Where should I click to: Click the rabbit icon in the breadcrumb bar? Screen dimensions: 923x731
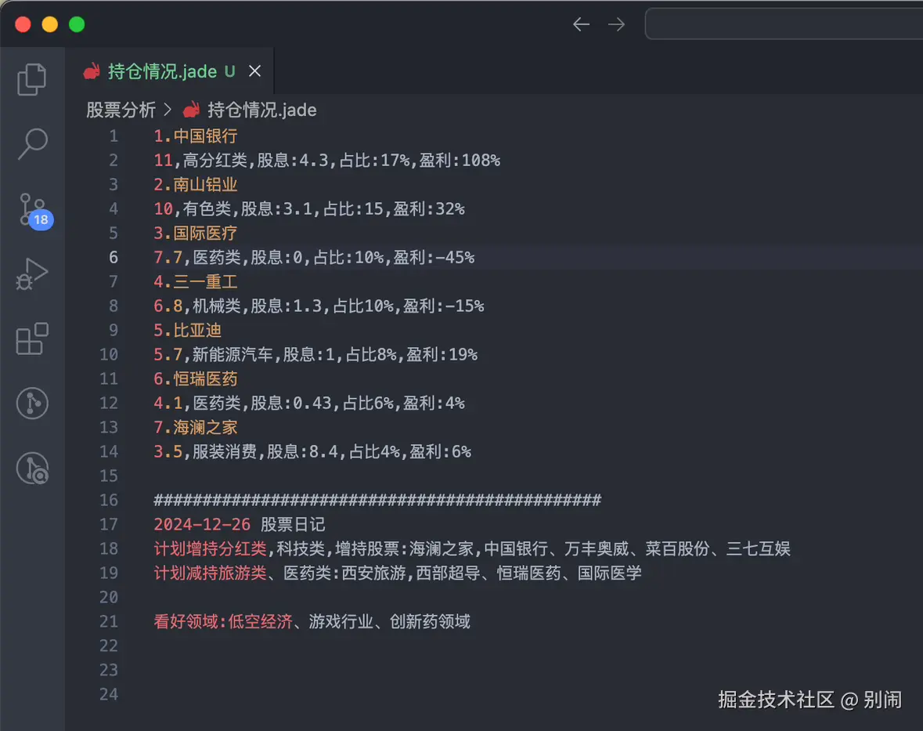192,110
